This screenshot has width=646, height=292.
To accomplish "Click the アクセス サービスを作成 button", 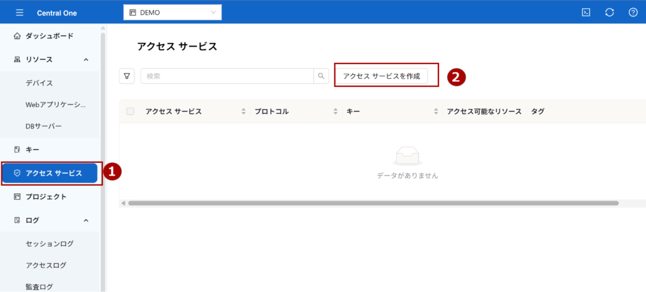I will [x=381, y=76].
